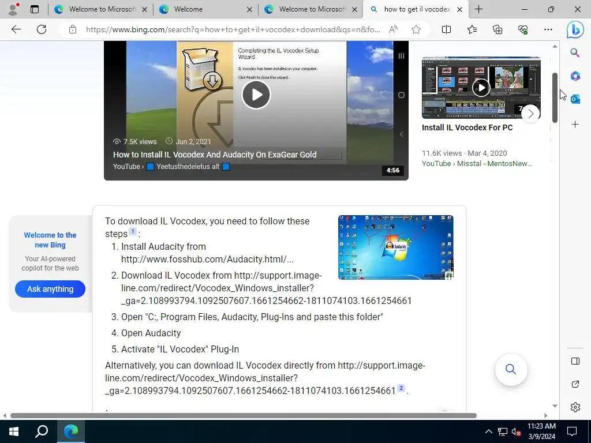Open Install IL Vocodex For PC title

coord(467,127)
